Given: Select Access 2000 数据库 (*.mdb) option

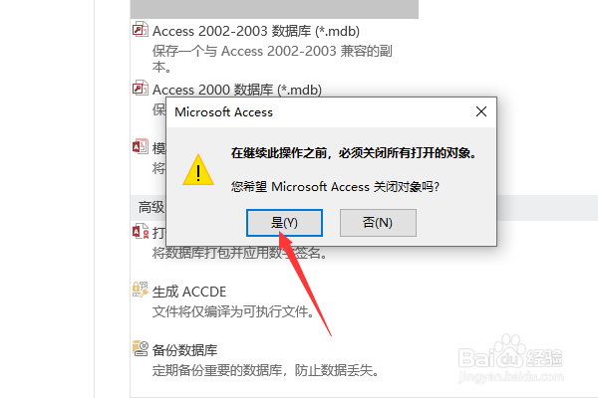Looking at the screenshot, I should tap(237, 90).
